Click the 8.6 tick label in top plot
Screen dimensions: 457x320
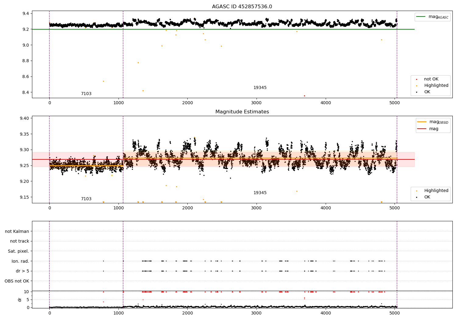point(25,76)
